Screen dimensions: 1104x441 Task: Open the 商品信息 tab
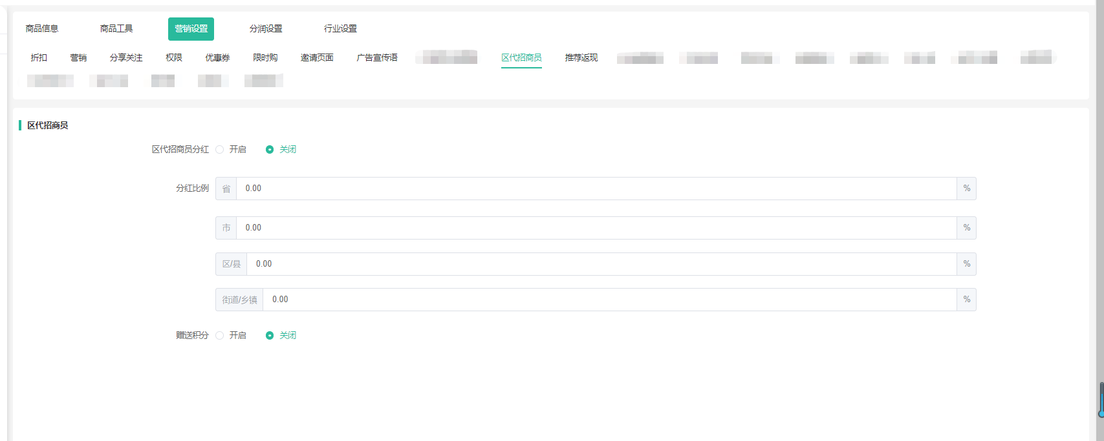42,28
